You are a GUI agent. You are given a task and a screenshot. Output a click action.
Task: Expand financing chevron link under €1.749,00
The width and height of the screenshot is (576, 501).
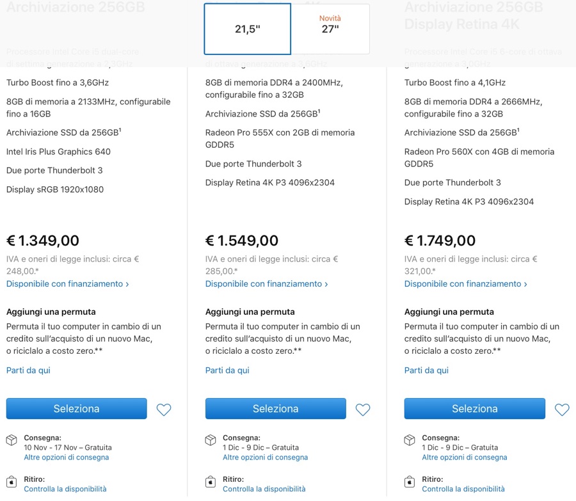[x=465, y=283]
